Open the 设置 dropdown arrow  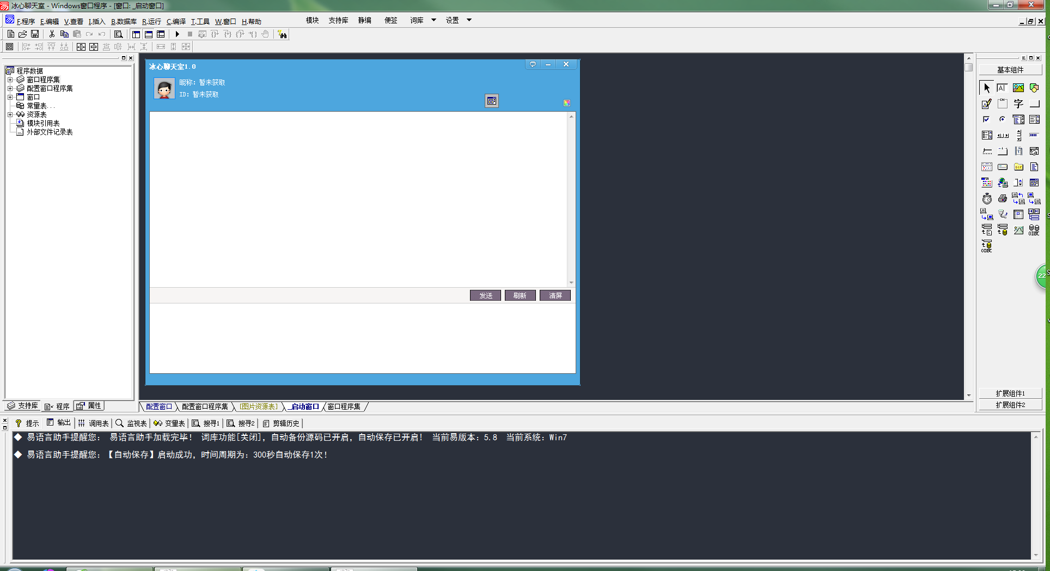pos(469,20)
